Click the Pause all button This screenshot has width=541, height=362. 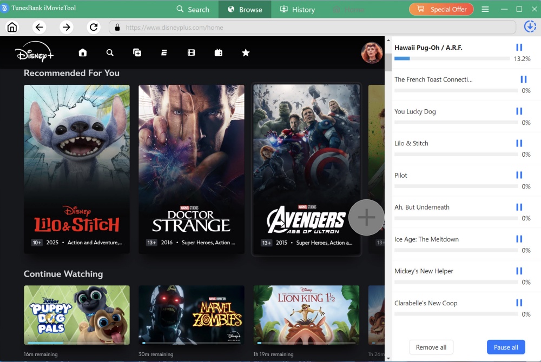click(506, 347)
